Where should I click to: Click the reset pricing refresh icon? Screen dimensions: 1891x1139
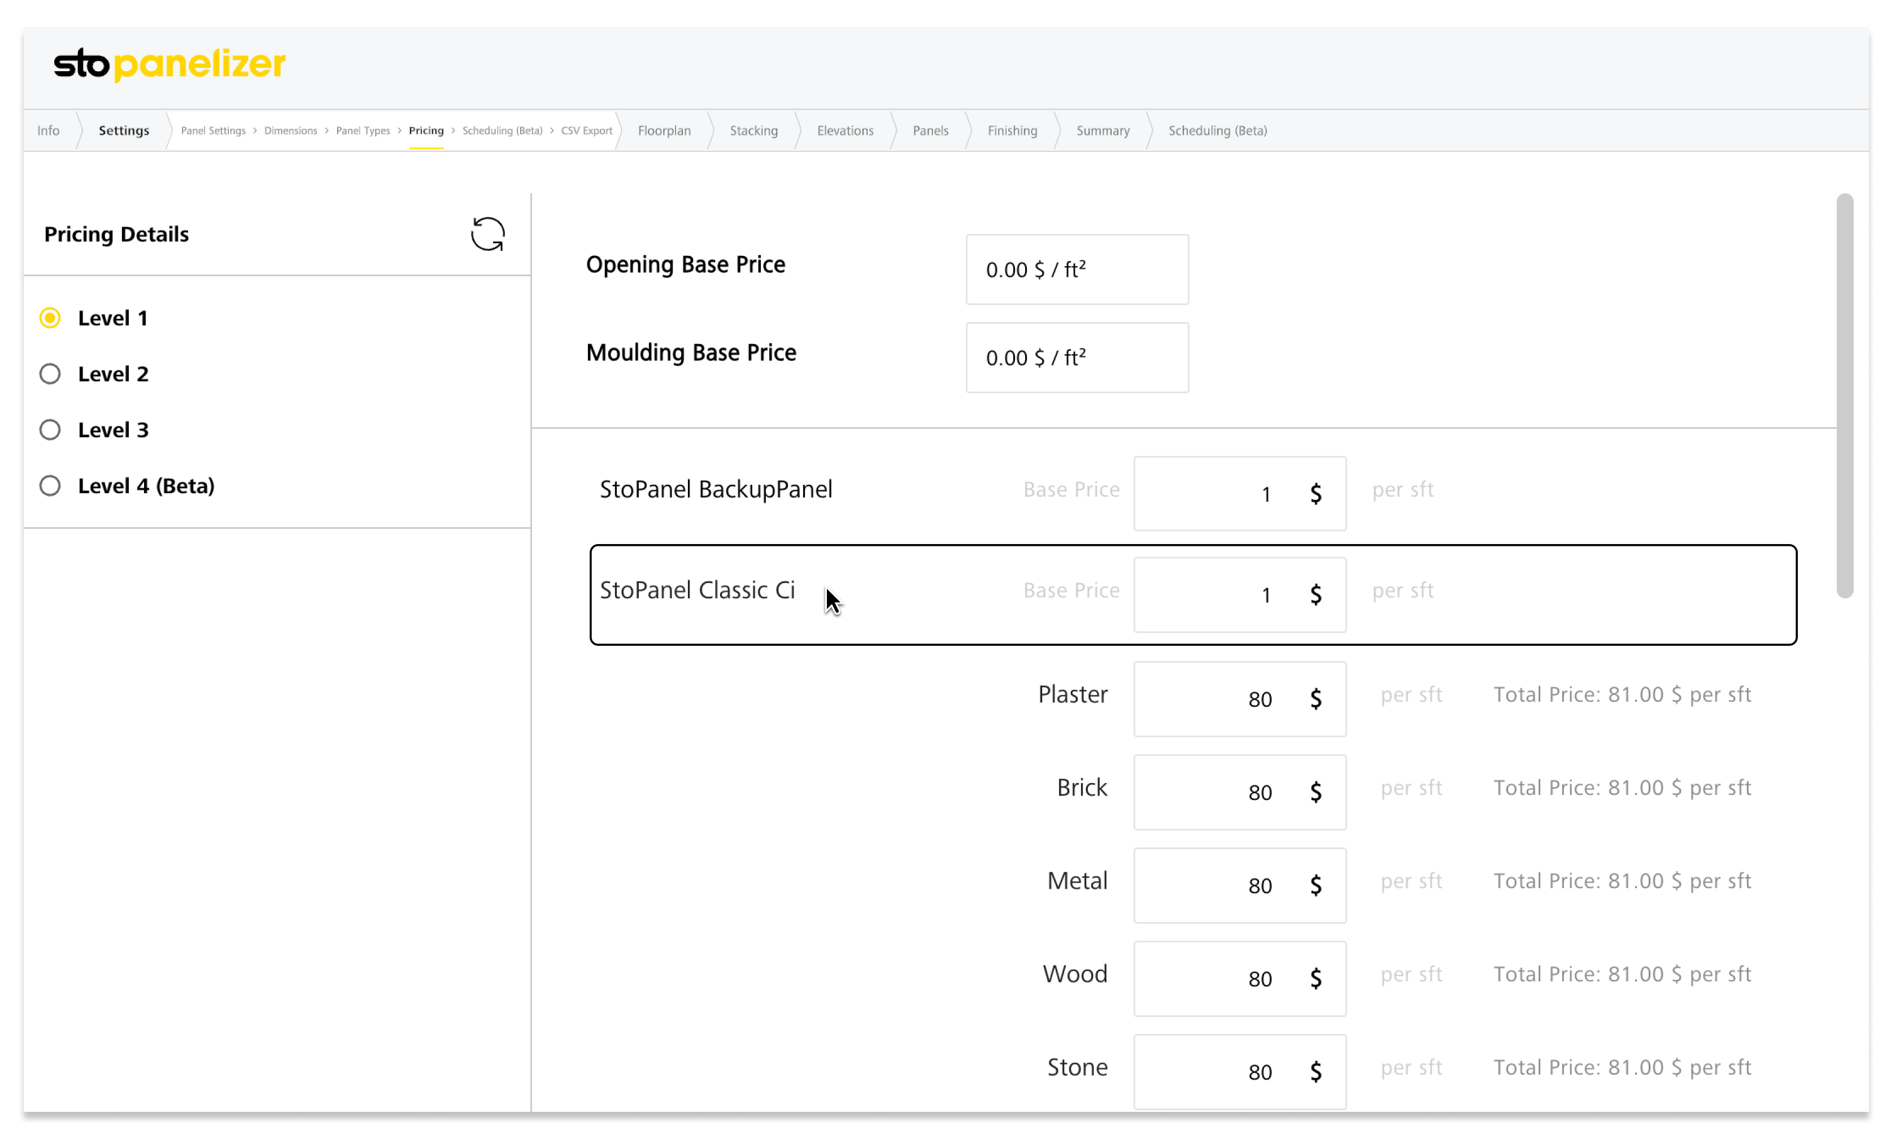tap(487, 234)
